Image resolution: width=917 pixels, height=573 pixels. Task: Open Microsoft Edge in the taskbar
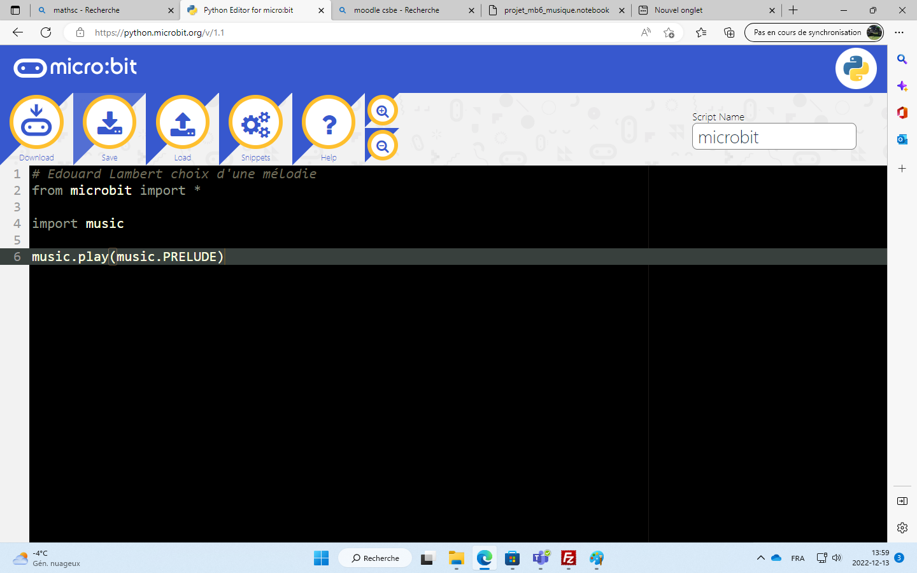tap(485, 558)
